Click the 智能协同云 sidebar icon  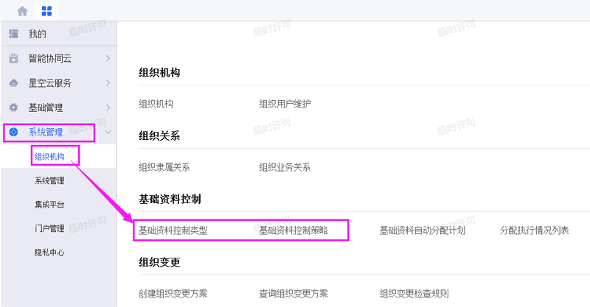tap(13, 58)
